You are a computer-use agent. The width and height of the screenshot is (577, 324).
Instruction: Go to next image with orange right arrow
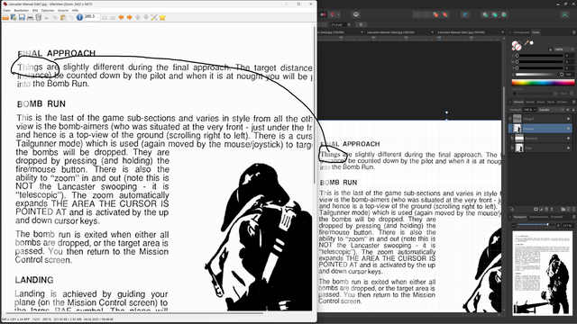130,17
